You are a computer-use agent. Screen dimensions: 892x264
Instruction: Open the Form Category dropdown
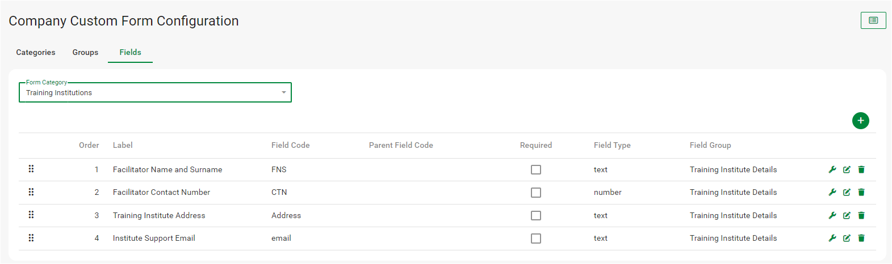(154, 92)
